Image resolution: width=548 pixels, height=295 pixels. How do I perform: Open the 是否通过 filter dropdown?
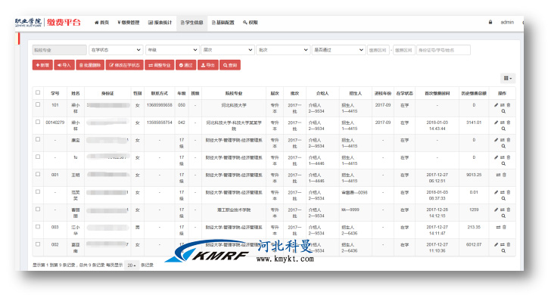pos(338,50)
